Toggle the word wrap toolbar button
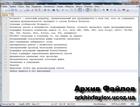Image resolution: width=140 pixels, height=107 pixels. pyautogui.click(x=80, y=10)
